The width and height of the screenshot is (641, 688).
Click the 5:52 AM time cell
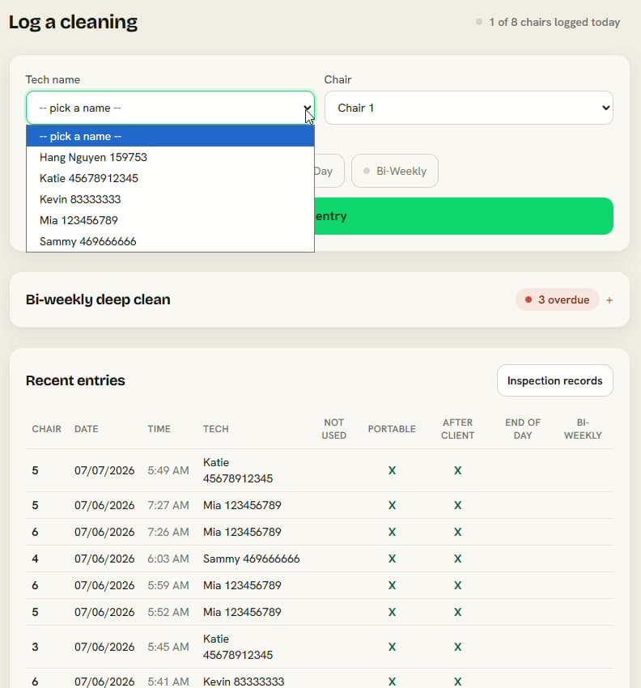click(168, 613)
